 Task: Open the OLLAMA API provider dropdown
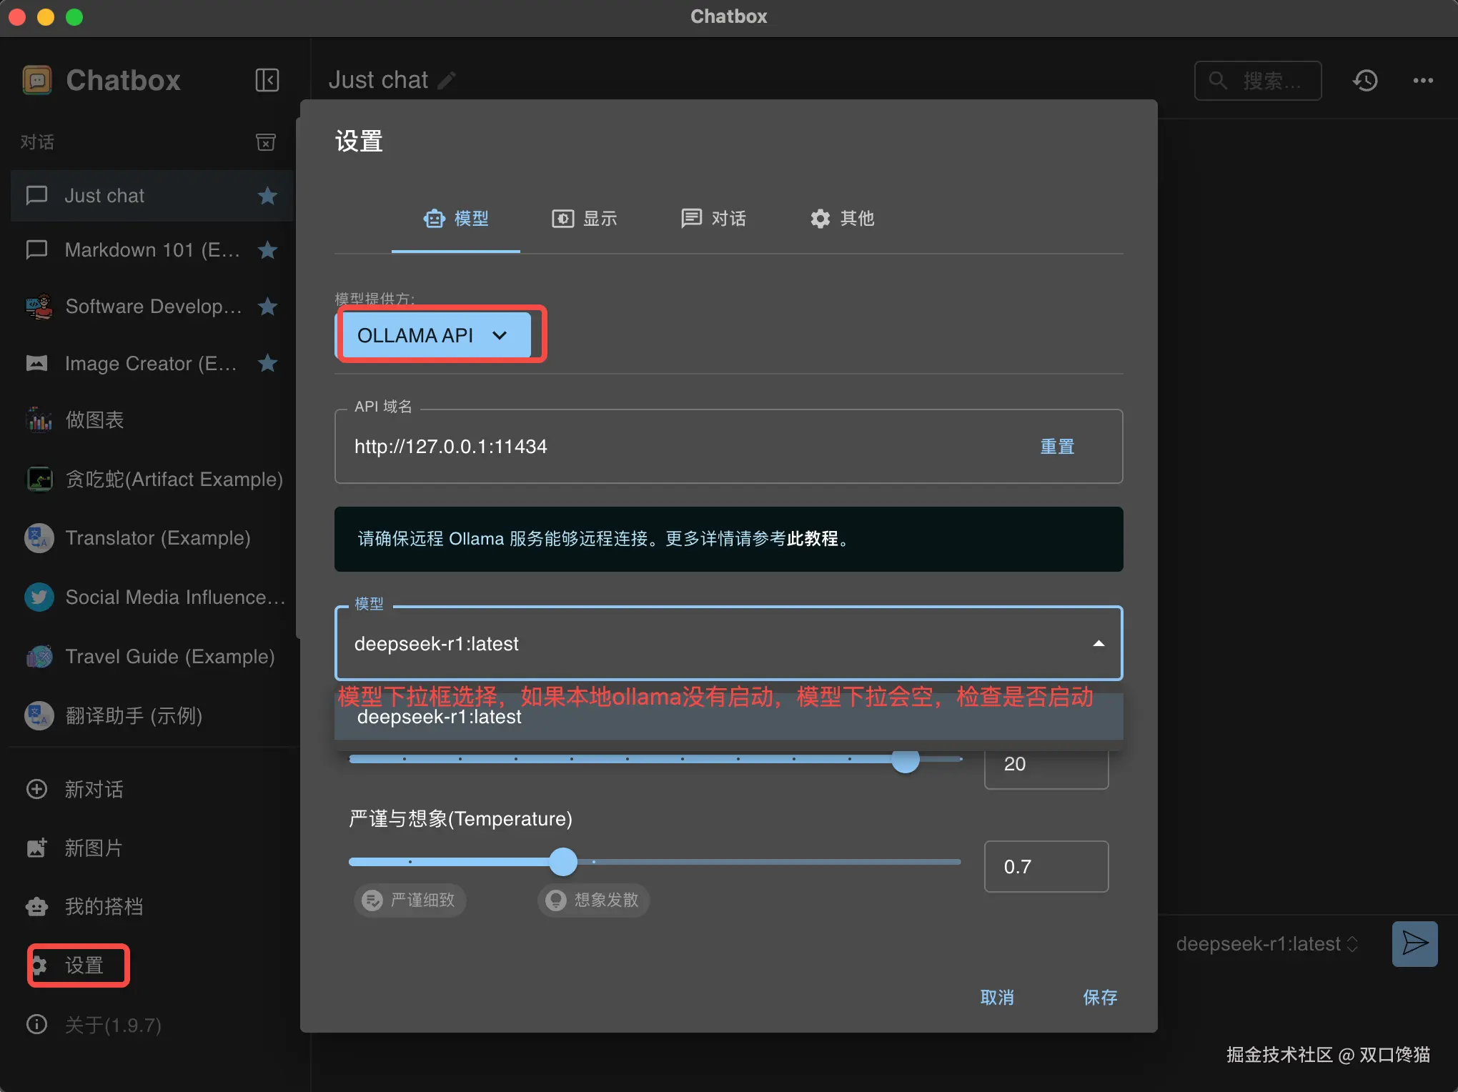[435, 335]
